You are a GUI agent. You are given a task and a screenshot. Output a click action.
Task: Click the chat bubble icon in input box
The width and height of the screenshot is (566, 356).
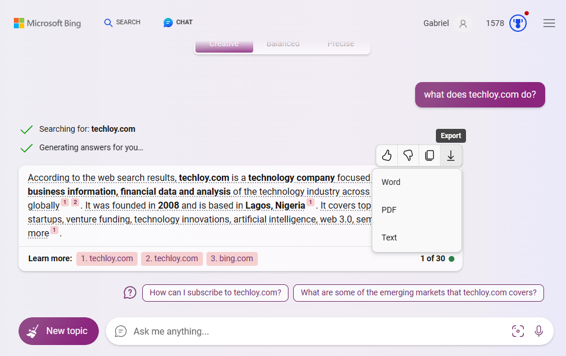click(121, 331)
